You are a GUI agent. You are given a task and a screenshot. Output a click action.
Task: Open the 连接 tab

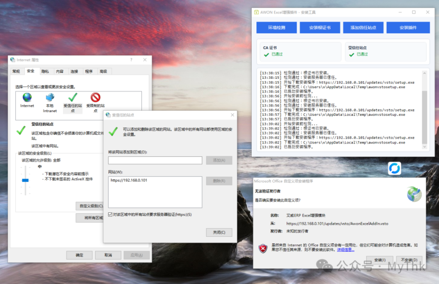tap(75, 72)
